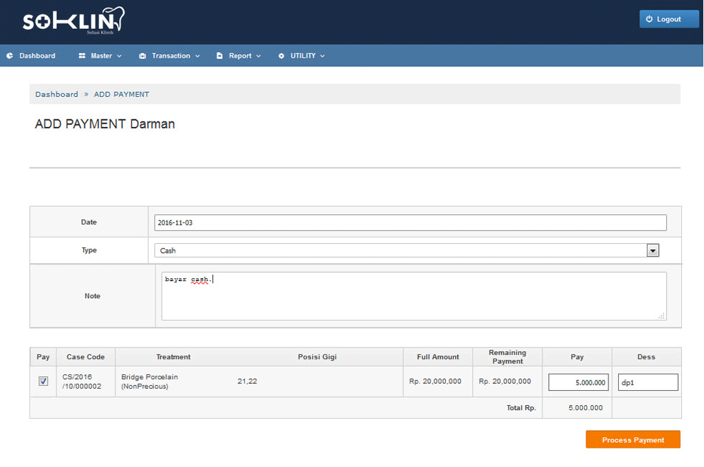Uncheck the Pay checkbox for CS/2016/10/000002
The height and width of the screenshot is (467, 704).
[x=43, y=381]
